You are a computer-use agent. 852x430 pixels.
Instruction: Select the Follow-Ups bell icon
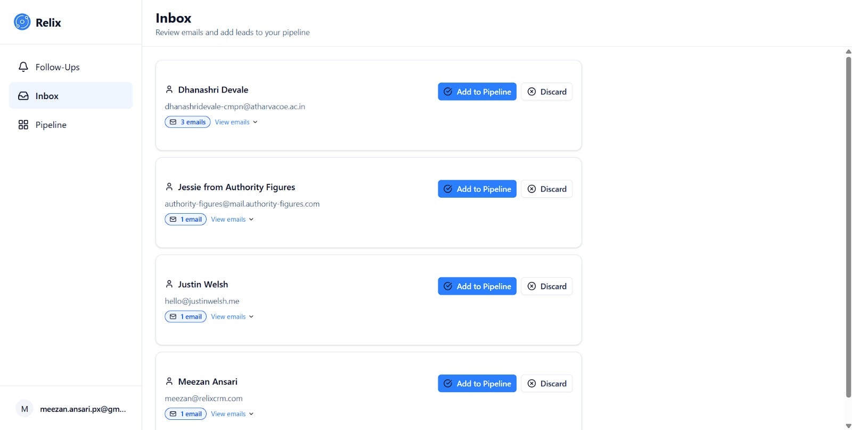[23, 67]
